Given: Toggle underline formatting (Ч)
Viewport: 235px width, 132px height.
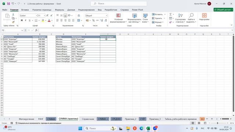Looking at the screenshot, I should tap(29, 21).
